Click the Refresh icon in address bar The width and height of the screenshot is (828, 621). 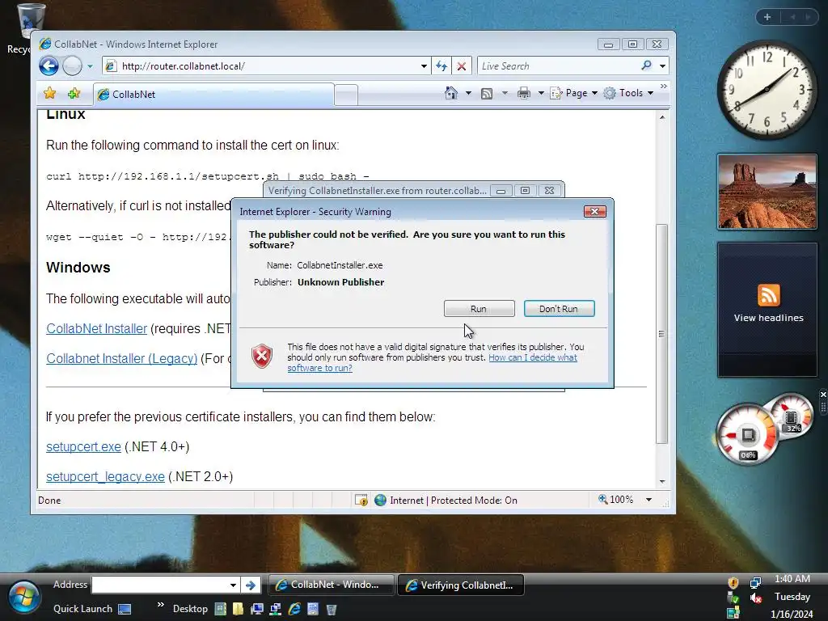pos(441,66)
